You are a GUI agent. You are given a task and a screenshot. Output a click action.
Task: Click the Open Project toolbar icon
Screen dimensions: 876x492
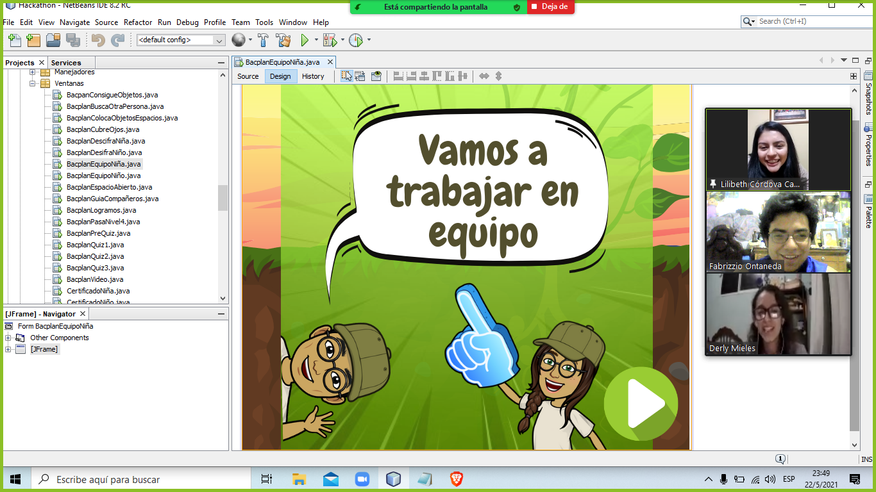tap(53, 40)
